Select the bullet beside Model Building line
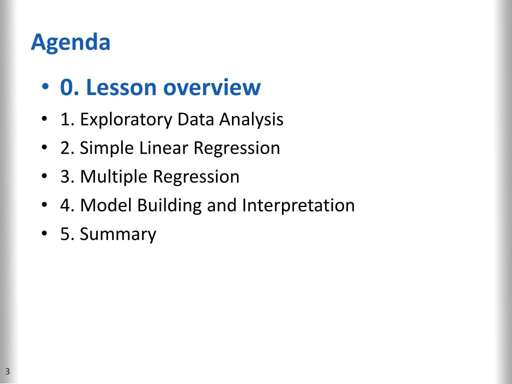This screenshot has width=512, height=384. [44, 204]
